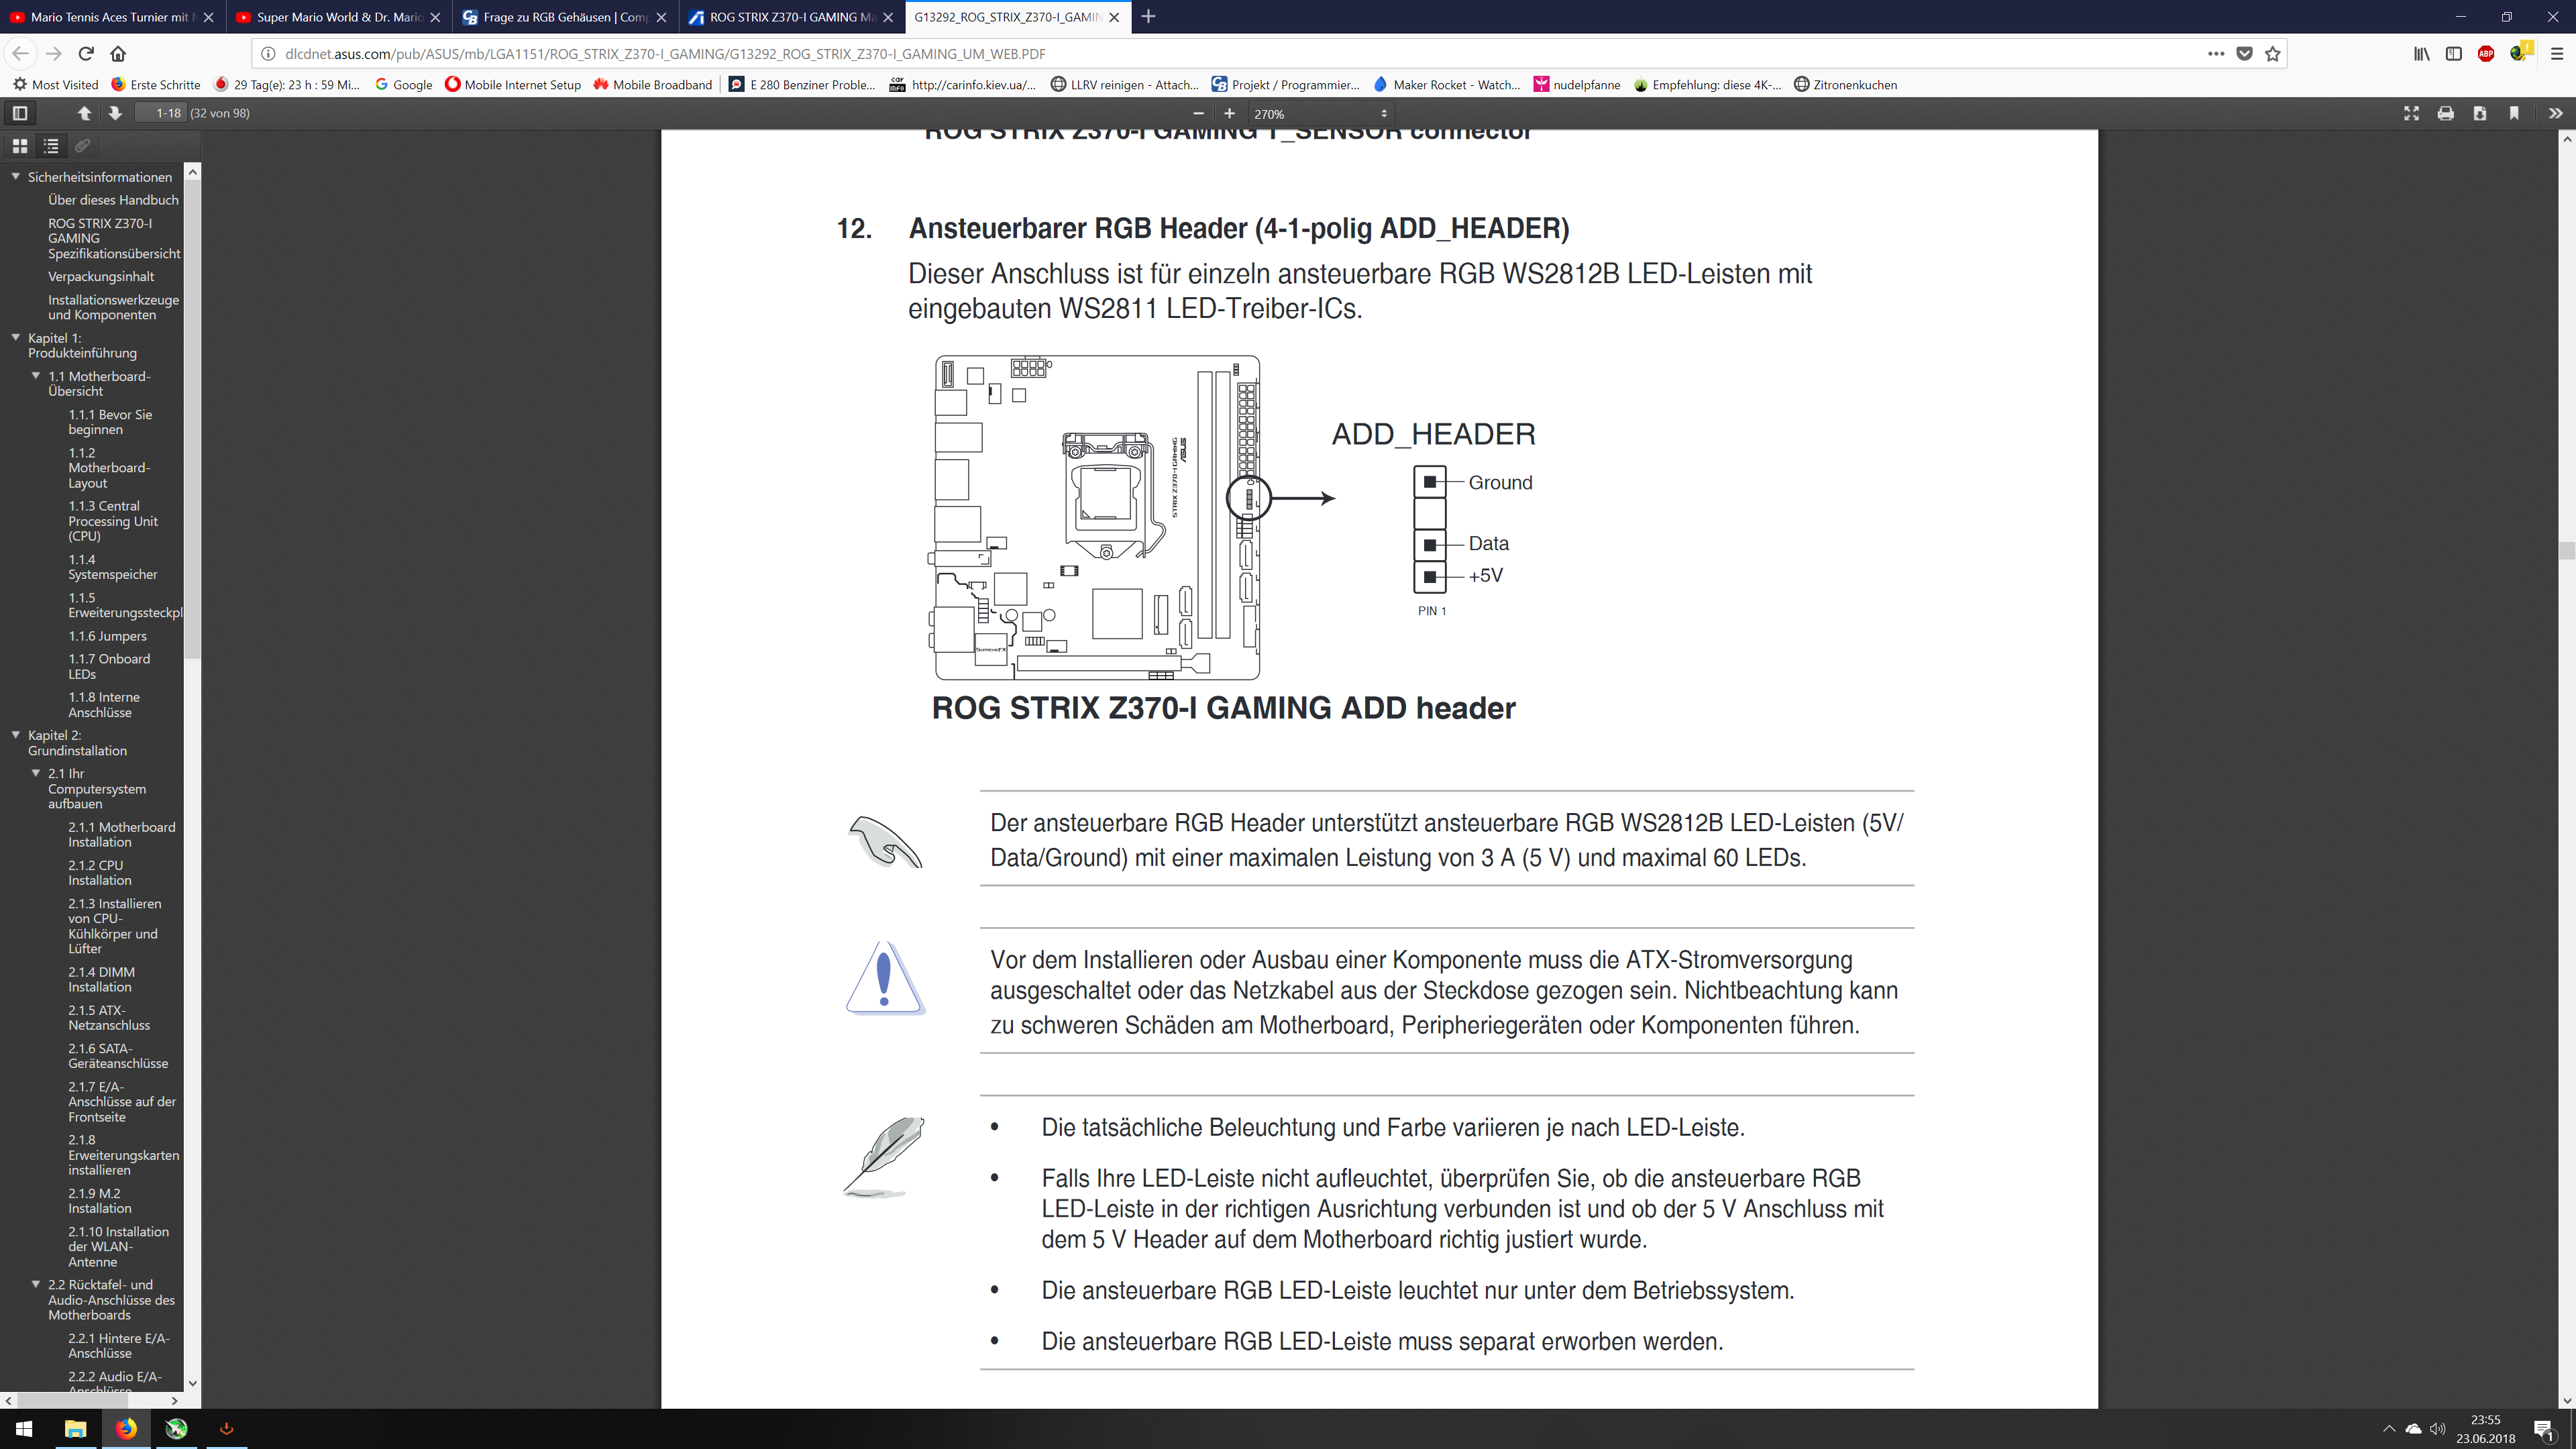2576x1449 pixels.
Task: Collapse the Kapitel 1: Produkteinführung section
Action: click(16, 338)
